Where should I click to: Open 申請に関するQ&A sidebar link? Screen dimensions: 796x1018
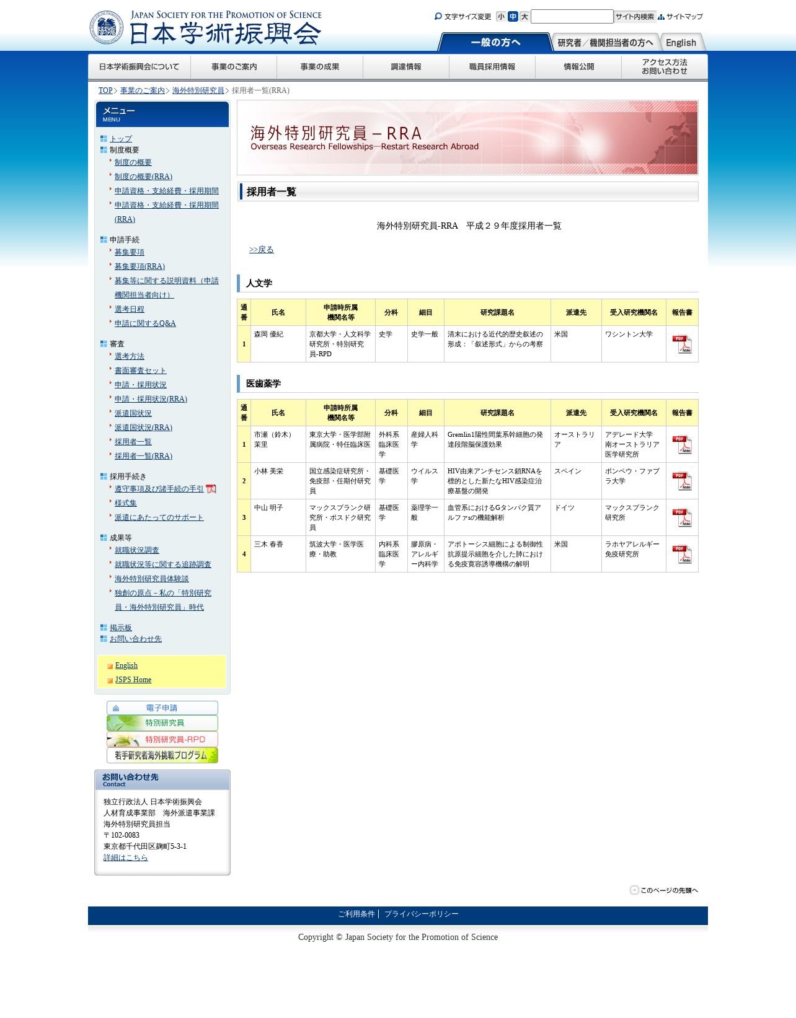point(145,323)
